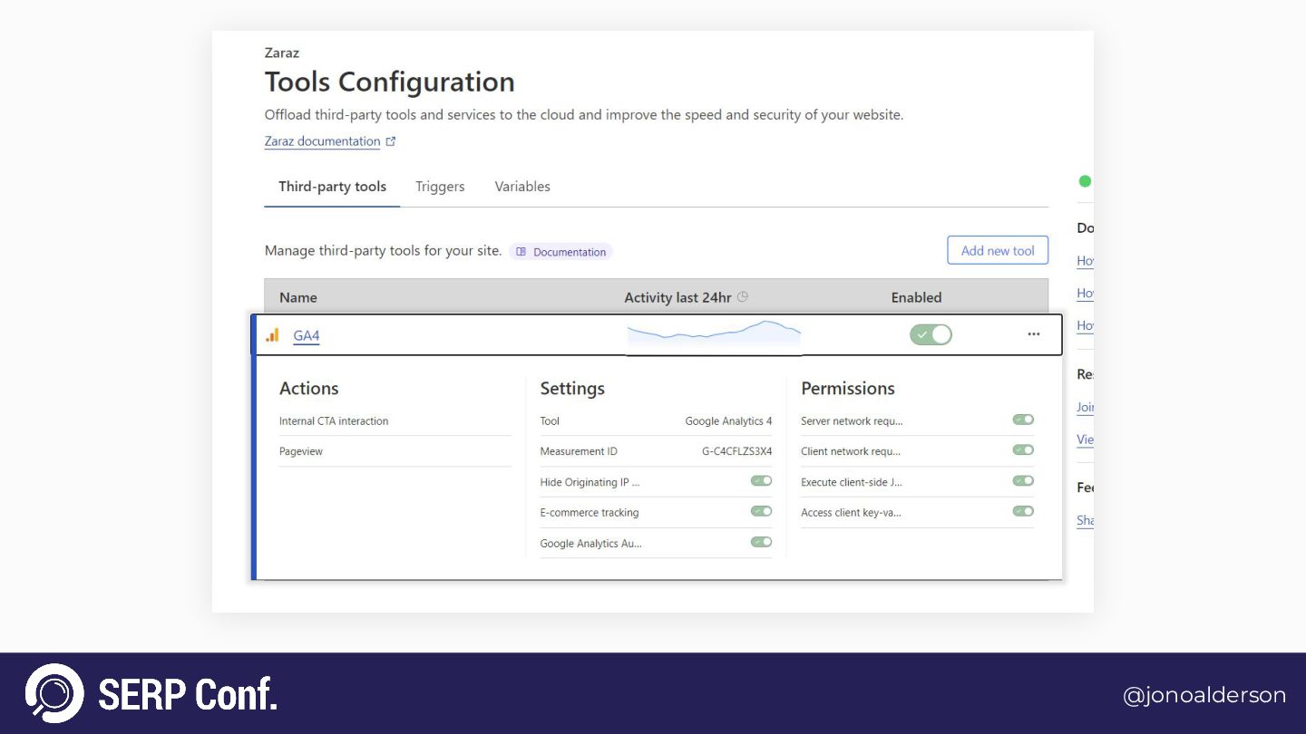Screen dimensions: 1306x734
Task: Click the green status dot indicator
Action: tap(1085, 181)
